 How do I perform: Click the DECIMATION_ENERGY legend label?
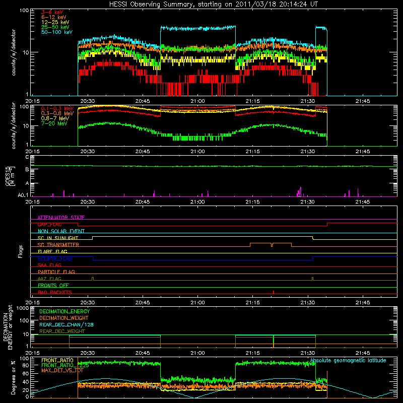(x=64, y=311)
